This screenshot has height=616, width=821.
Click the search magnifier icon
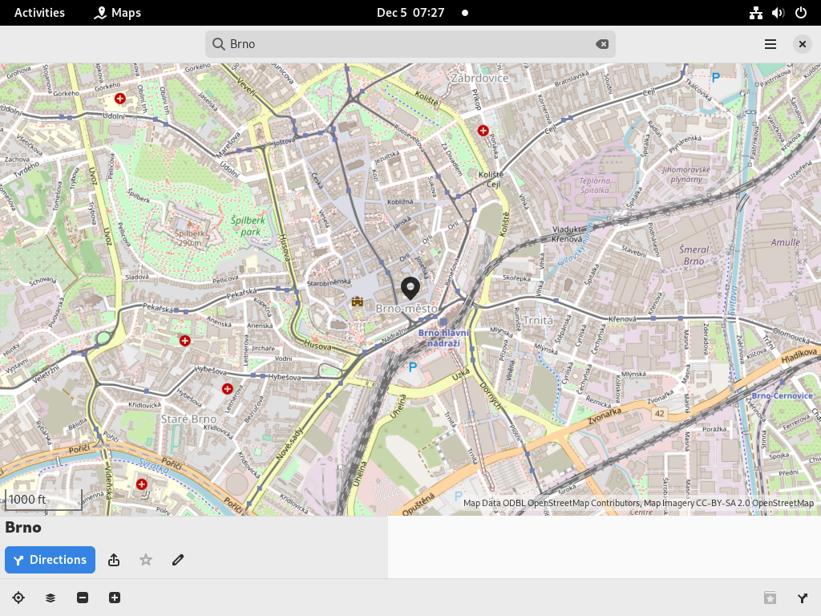pos(218,44)
